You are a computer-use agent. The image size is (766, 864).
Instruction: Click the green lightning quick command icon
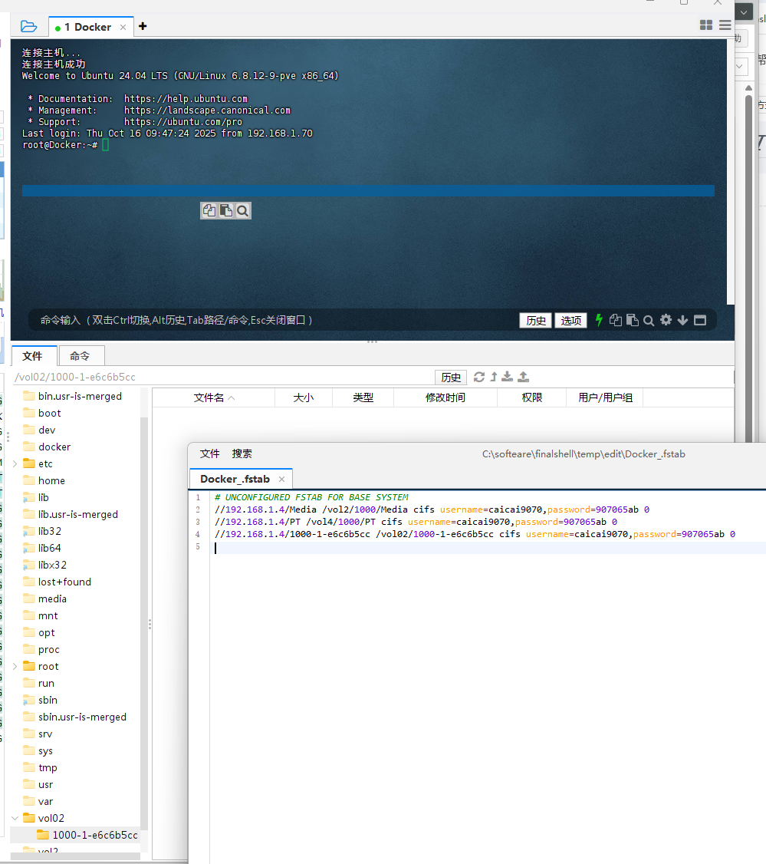point(599,320)
